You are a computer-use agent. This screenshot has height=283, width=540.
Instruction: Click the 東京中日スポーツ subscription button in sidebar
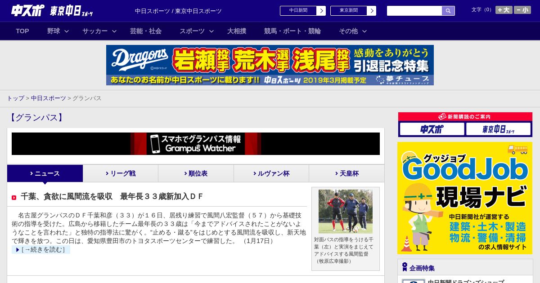pos(498,129)
